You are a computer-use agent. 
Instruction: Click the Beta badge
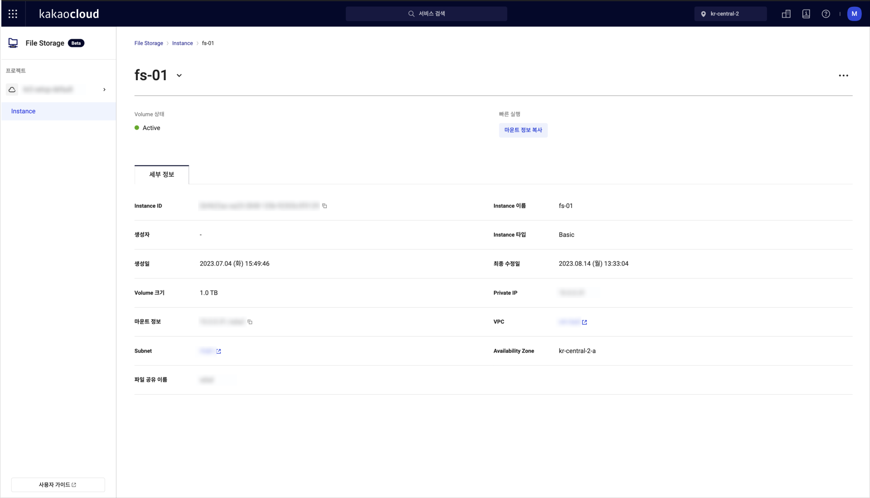point(76,43)
